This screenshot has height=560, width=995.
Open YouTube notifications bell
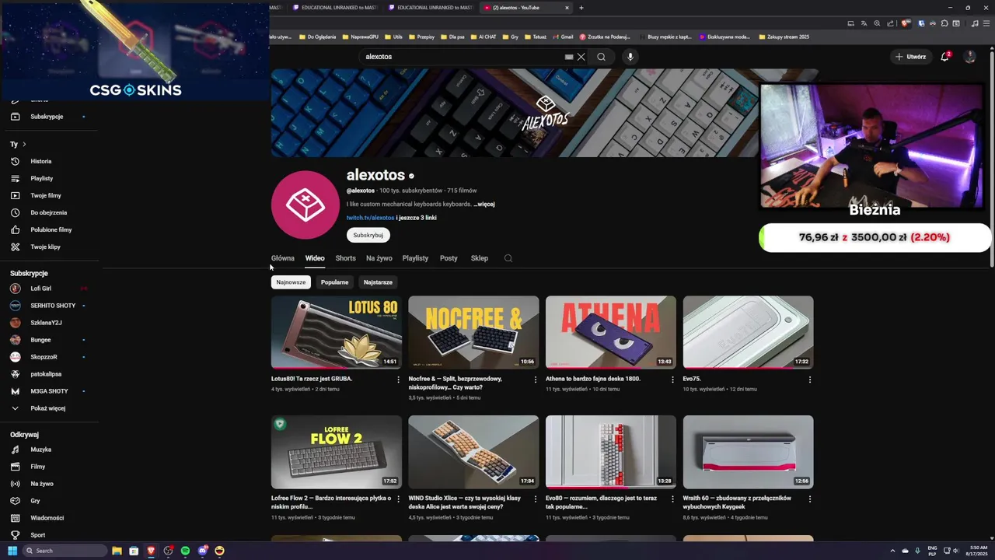click(x=945, y=57)
